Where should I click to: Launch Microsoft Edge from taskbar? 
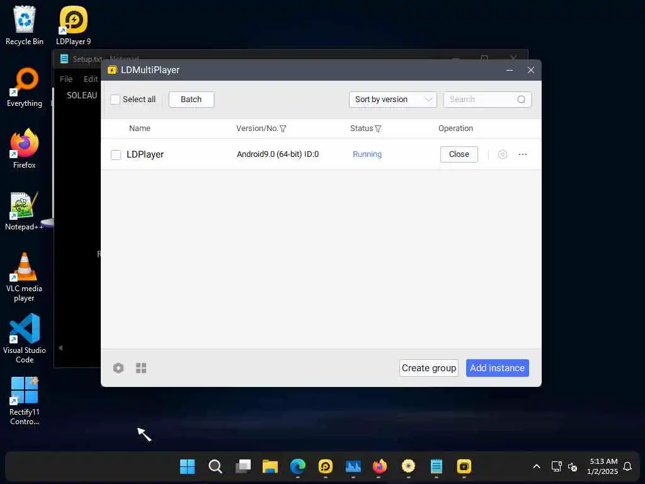[298, 466]
